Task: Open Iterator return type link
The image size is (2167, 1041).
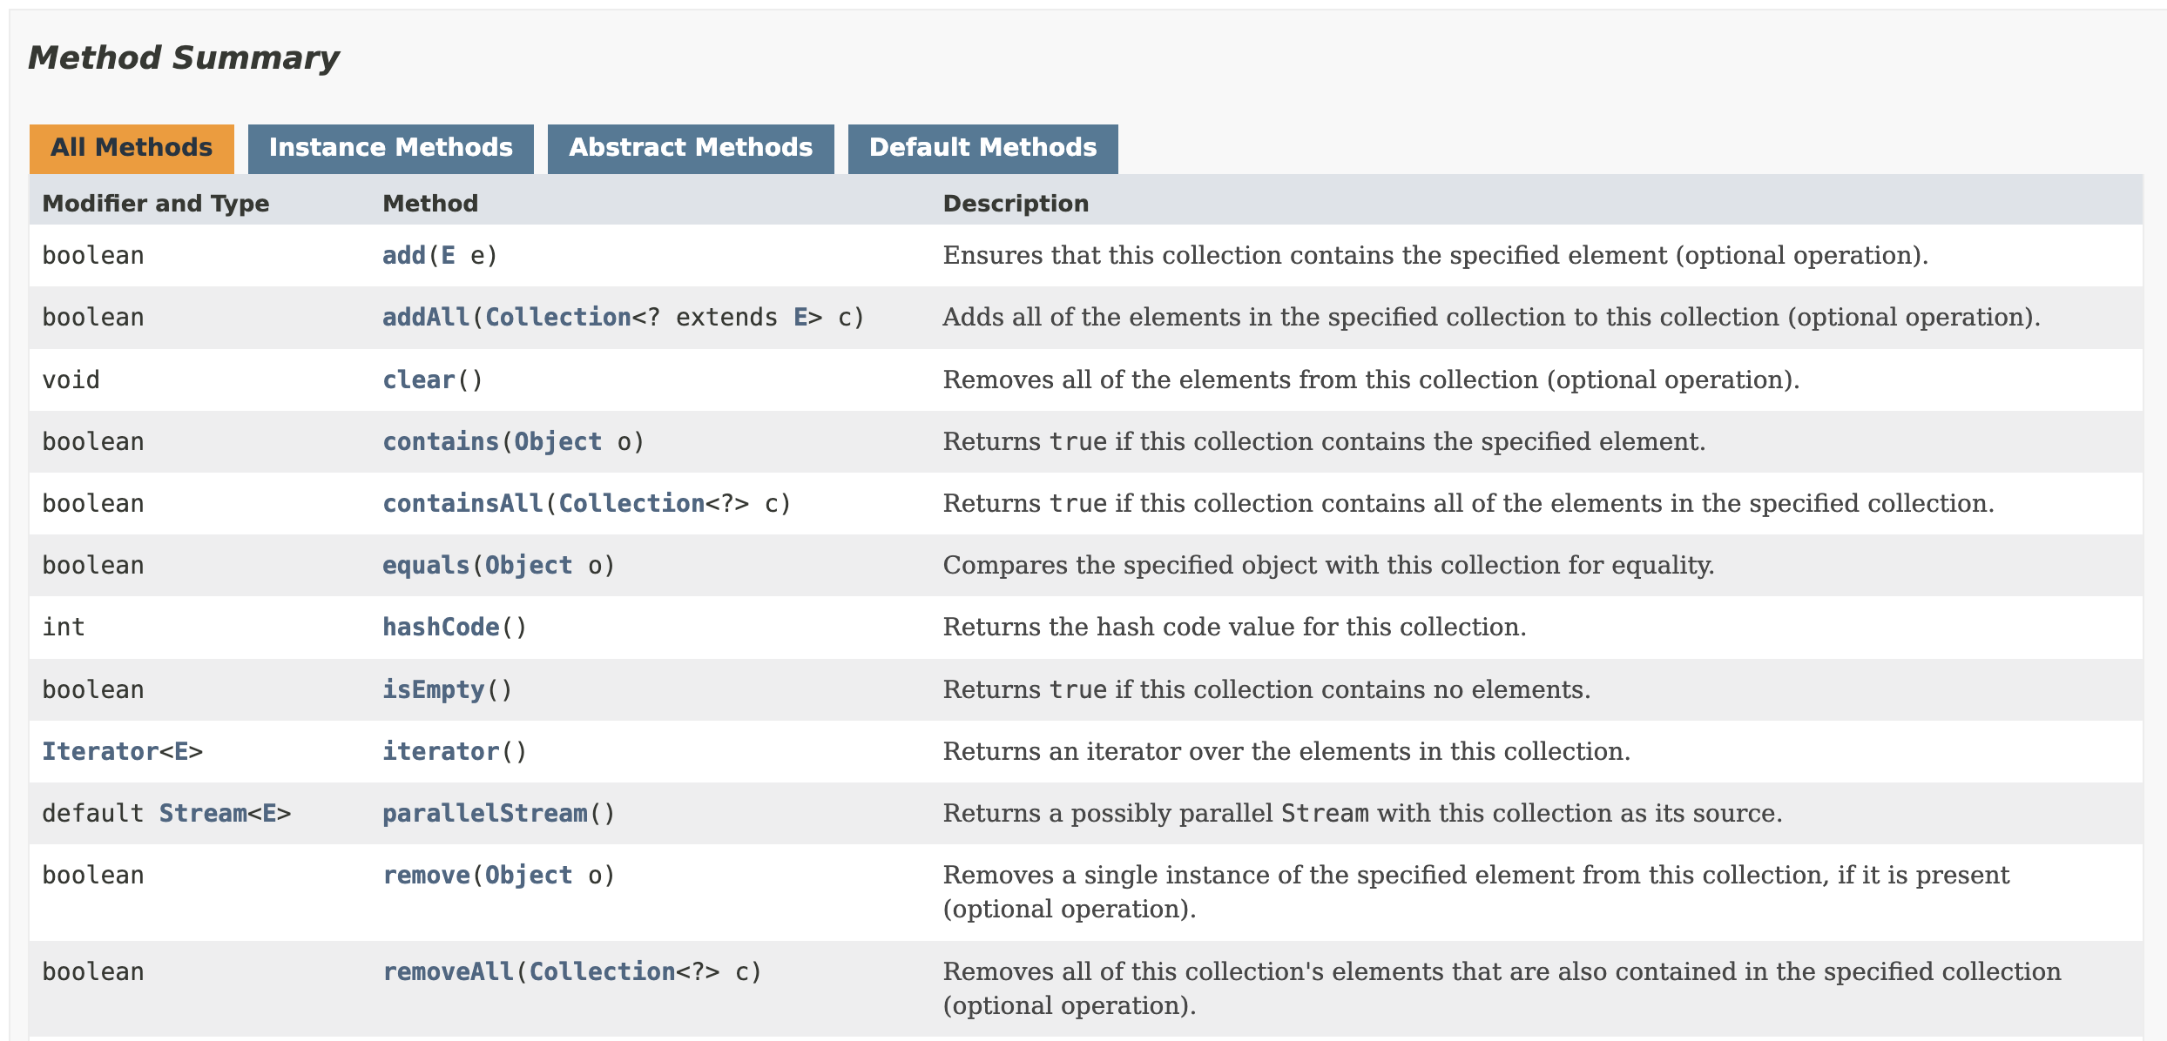Action: pos(99,752)
